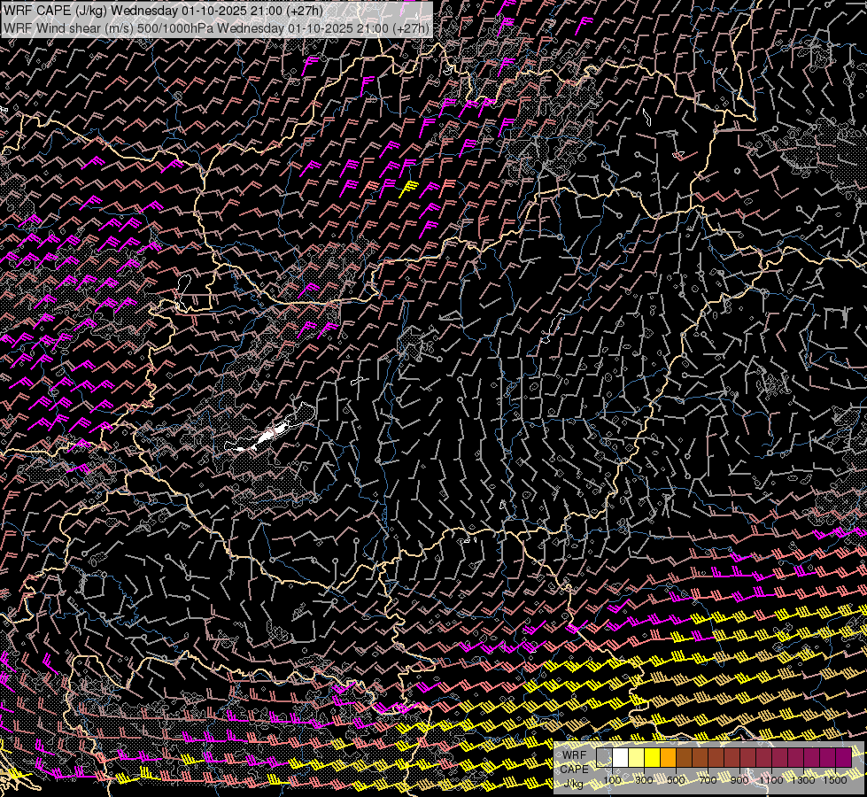Image resolution: width=867 pixels, height=797 pixels.
Task: Select the 500 value label in the legend
Action: (x=676, y=779)
